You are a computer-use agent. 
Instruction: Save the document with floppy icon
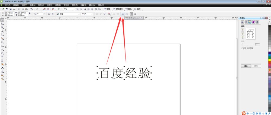click(x=10, y=9)
